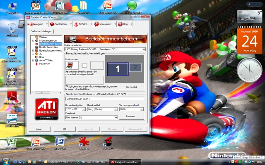Screen dimensions: 265x165
Task: Click the Negeren button
Action: click(112, 129)
